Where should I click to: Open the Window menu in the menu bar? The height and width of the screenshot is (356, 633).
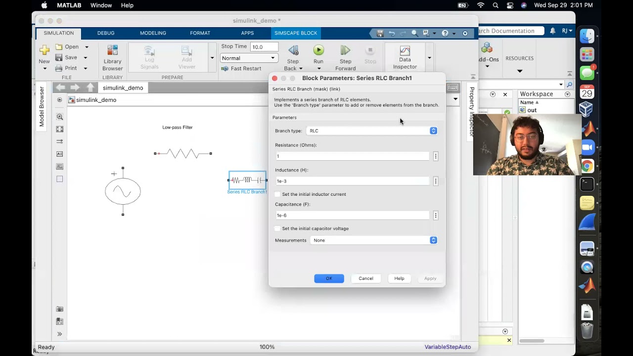(101, 5)
